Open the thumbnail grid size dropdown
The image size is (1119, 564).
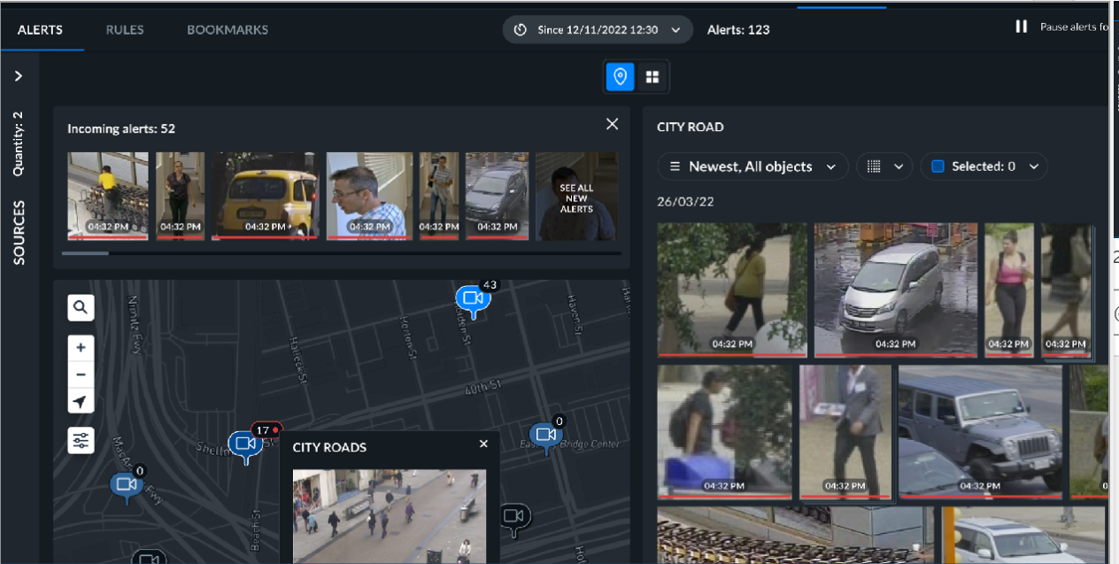pyautogui.click(x=884, y=166)
